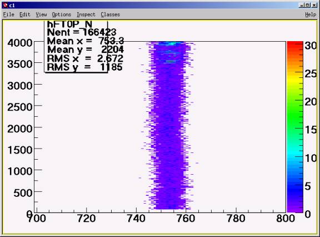Open the Inspect menu

(86, 14)
